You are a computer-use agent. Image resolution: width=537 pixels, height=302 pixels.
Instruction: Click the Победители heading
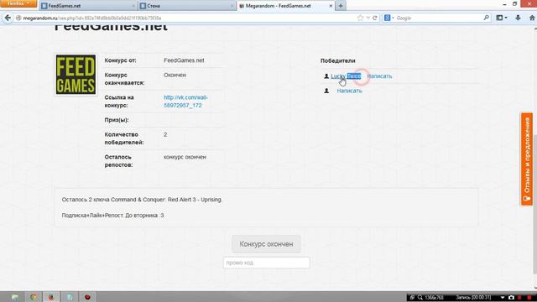337,60
